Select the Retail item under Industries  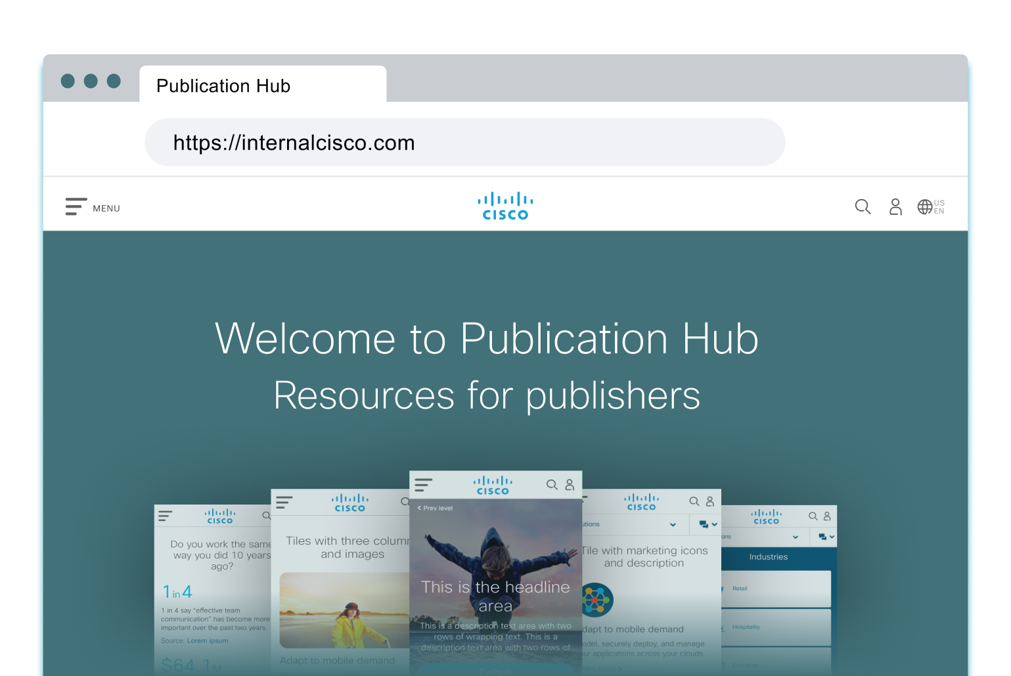click(775, 589)
